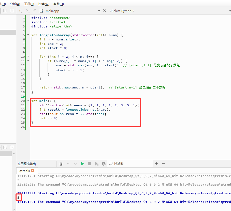Go to next output item arrow
The image size is (231, 211).
[75, 164]
